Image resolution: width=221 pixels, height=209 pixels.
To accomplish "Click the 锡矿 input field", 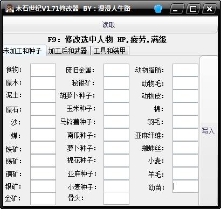I will [x=43, y=161].
